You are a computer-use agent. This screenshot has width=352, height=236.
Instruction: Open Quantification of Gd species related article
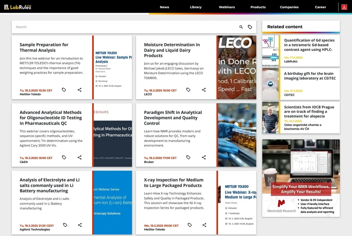coord(309,45)
